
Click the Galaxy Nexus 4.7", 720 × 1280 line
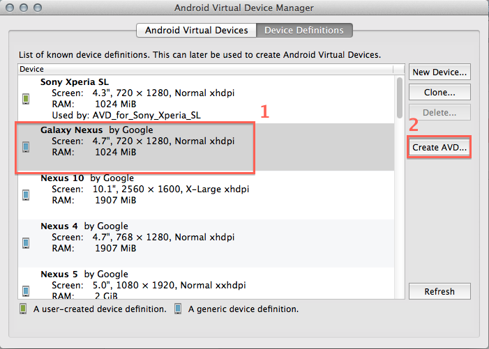[143, 141]
